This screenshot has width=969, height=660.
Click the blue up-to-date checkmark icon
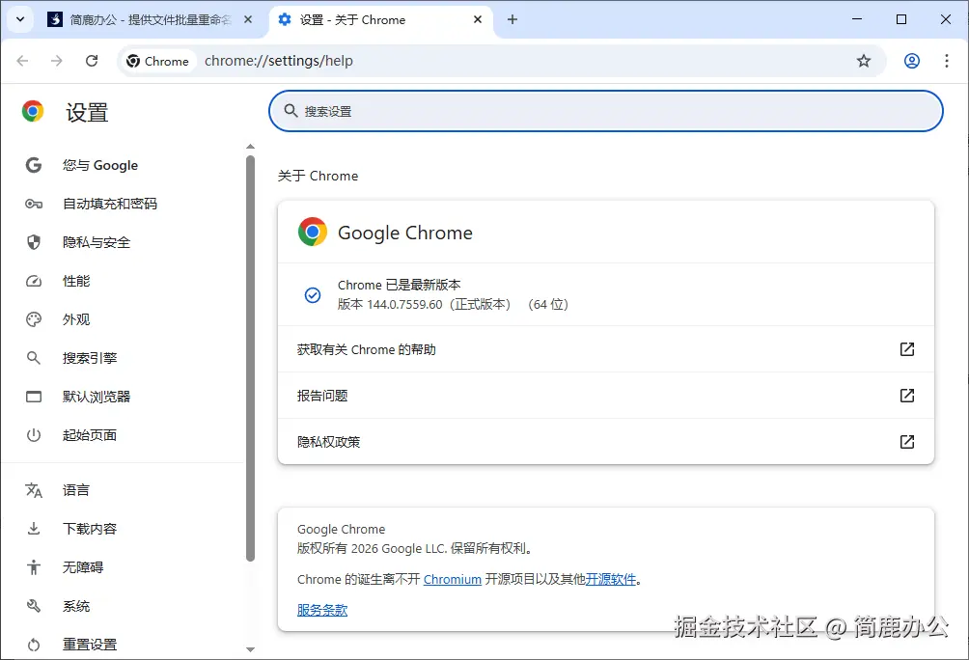click(313, 294)
